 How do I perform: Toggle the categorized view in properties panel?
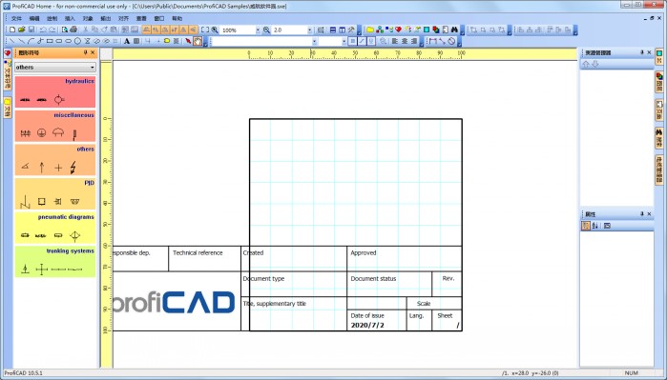tap(586, 226)
